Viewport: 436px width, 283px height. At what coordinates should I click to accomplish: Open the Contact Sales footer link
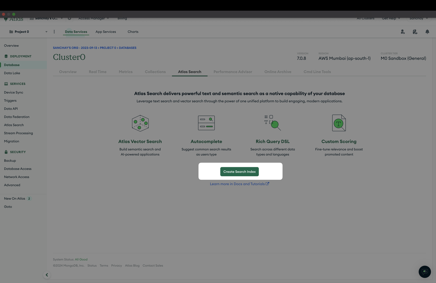coord(153,266)
